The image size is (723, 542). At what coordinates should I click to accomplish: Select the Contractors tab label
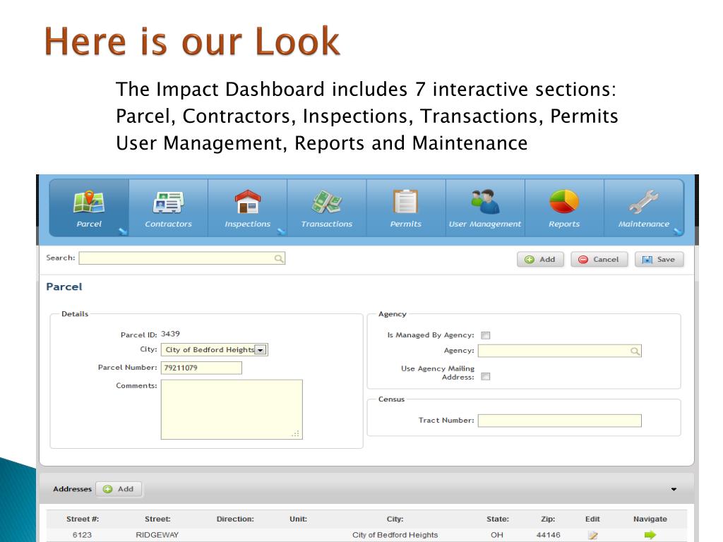[x=168, y=224]
